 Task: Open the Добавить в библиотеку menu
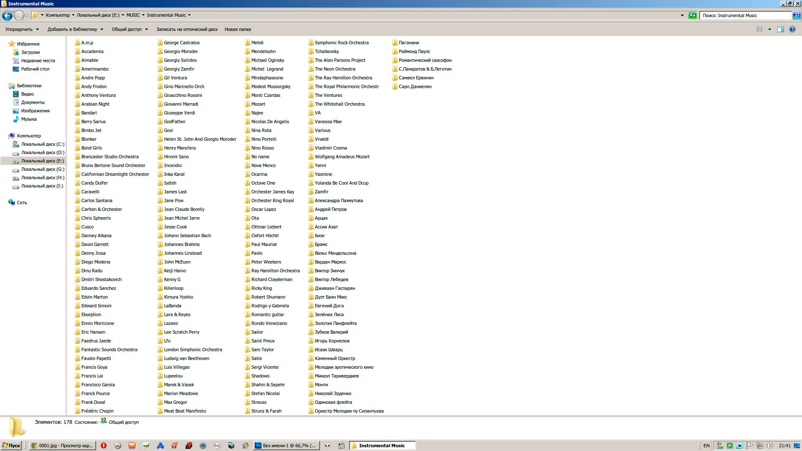coord(75,29)
